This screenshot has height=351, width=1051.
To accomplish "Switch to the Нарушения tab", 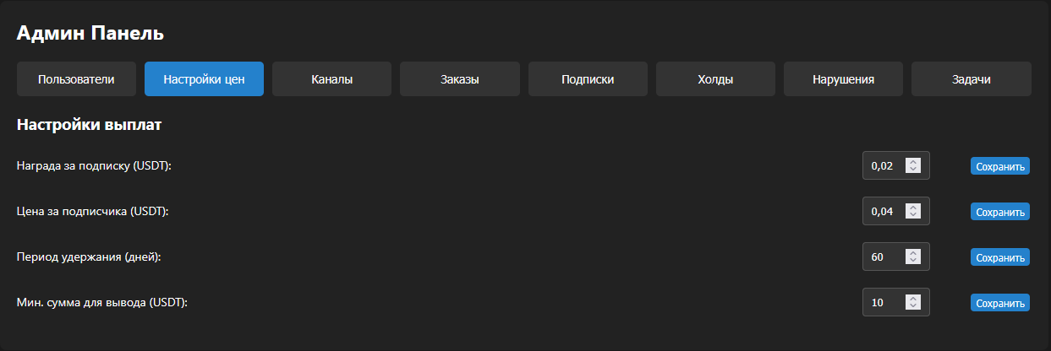I will (843, 79).
